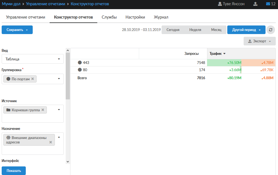Open the mail notifications envelope icon
The width and height of the screenshot is (278, 175).
(x=268, y=4)
